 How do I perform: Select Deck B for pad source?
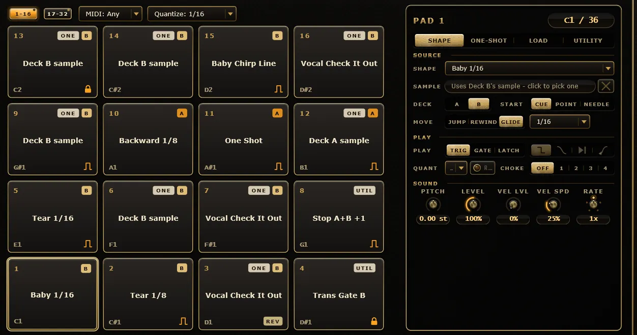478,104
